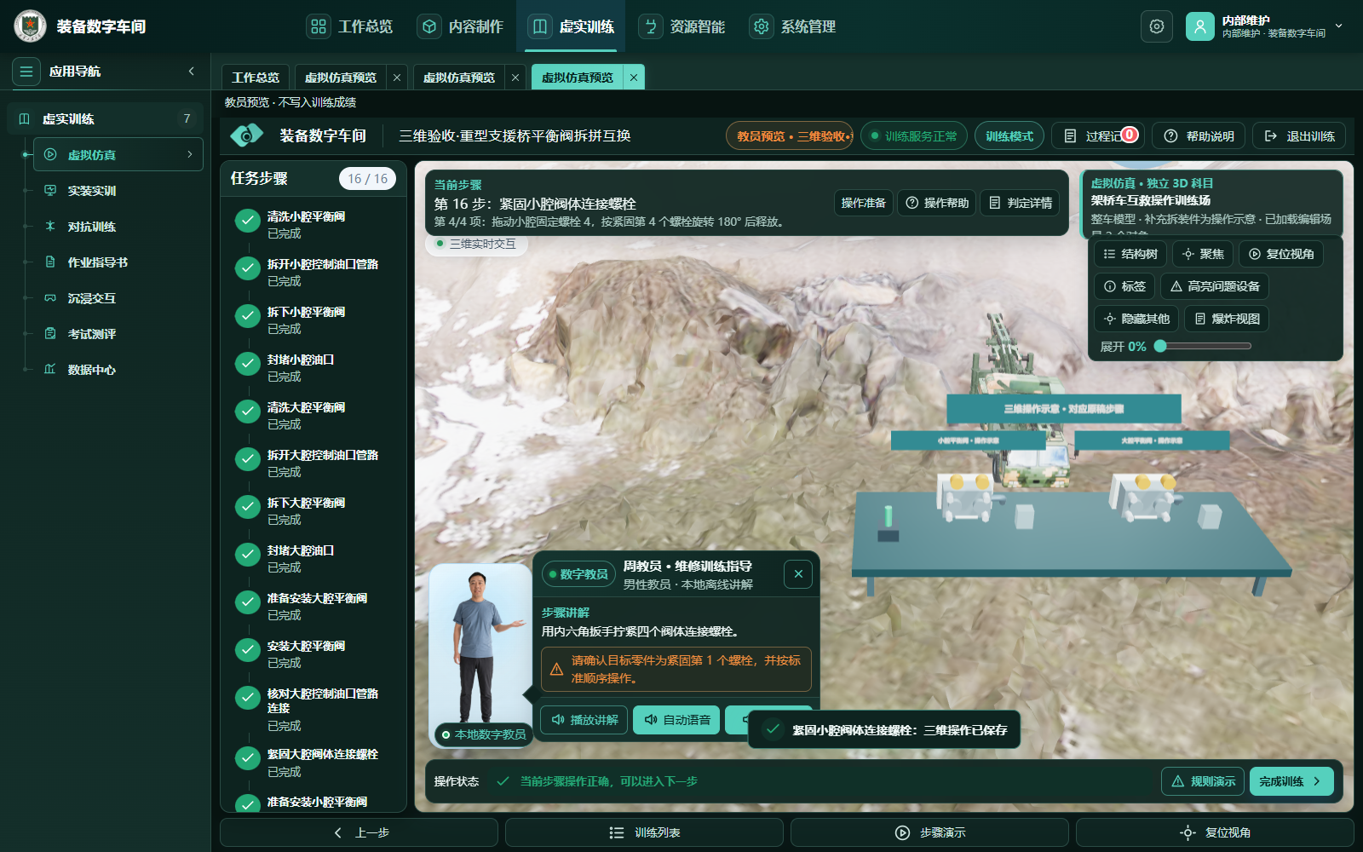
Task: Toggle 自动语音 auto voice
Action: [x=677, y=720]
